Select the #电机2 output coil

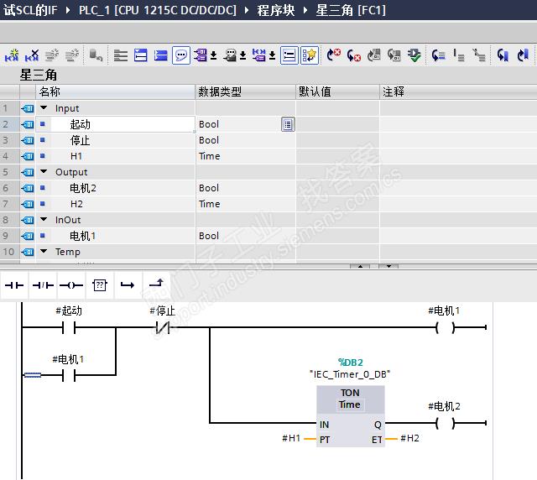click(445, 424)
